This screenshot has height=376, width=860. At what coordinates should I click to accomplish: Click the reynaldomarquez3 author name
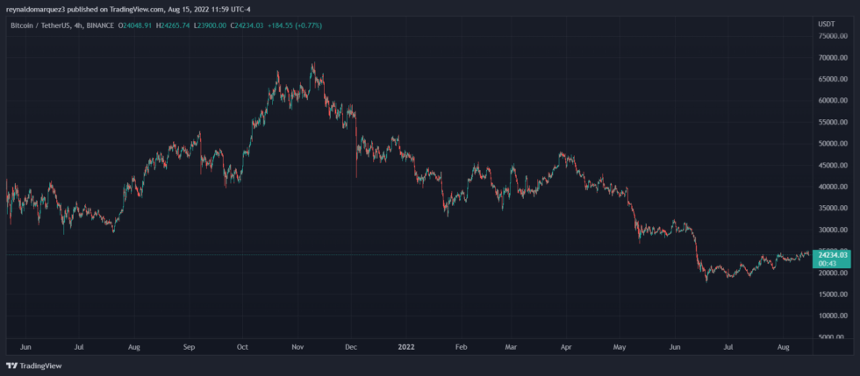36,10
